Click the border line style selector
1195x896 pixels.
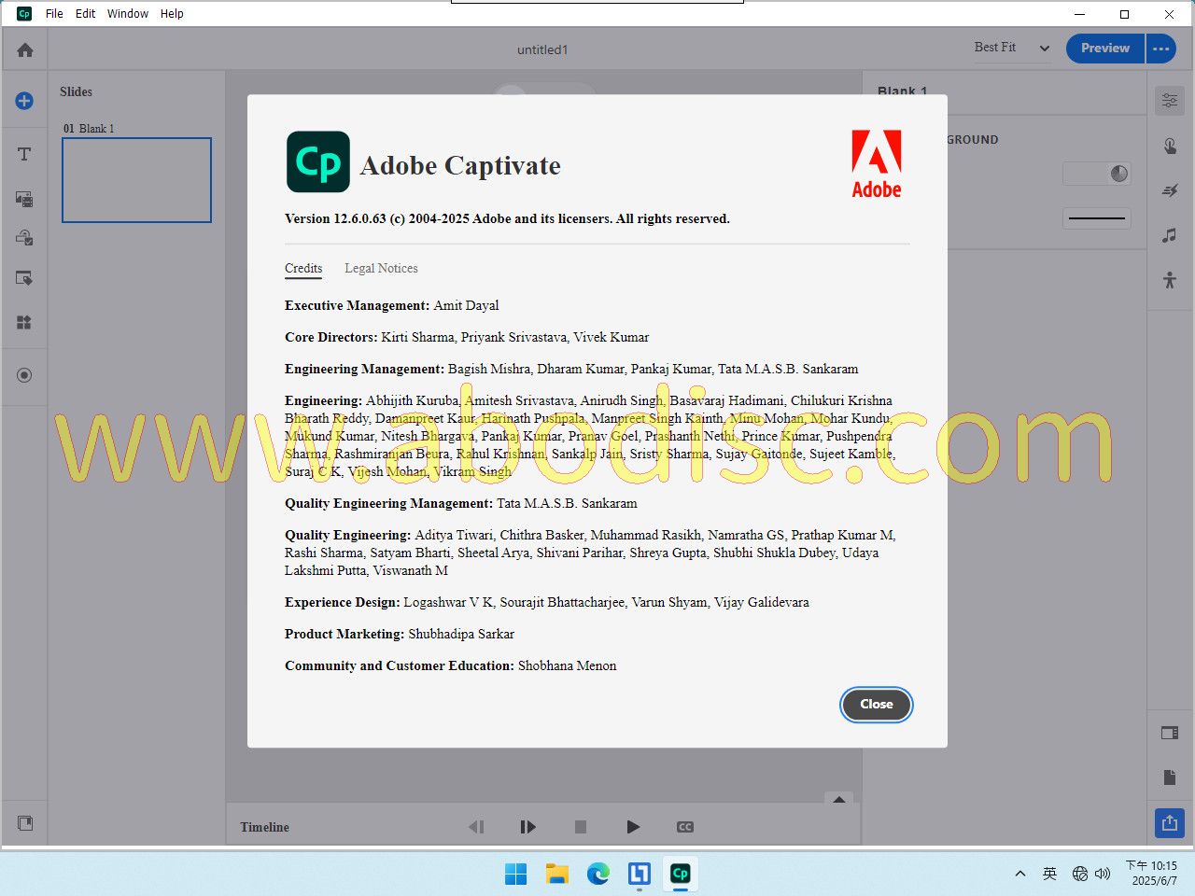1097,218
